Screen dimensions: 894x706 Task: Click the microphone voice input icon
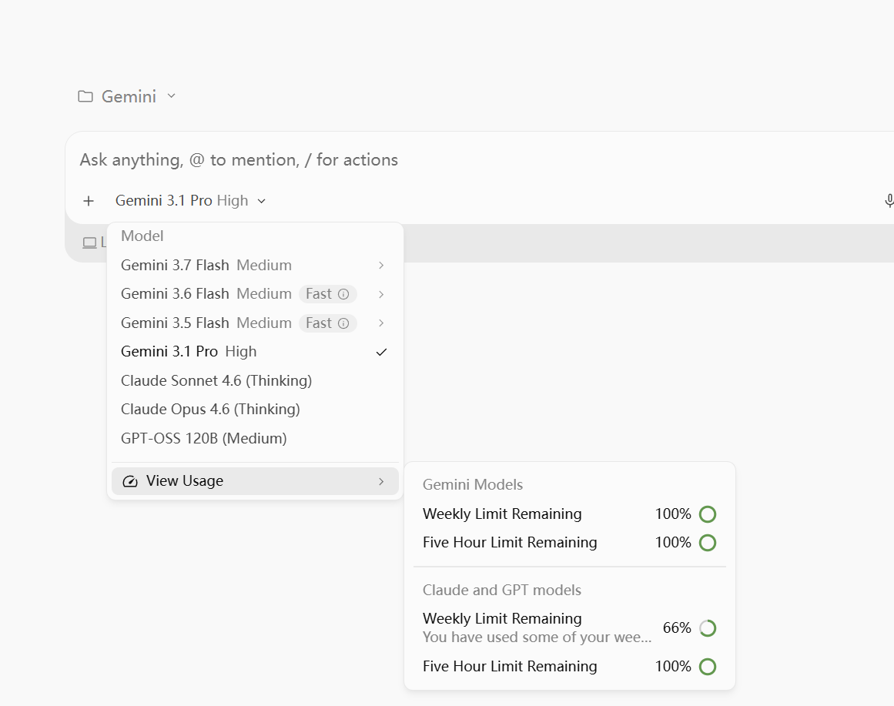coord(889,201)
